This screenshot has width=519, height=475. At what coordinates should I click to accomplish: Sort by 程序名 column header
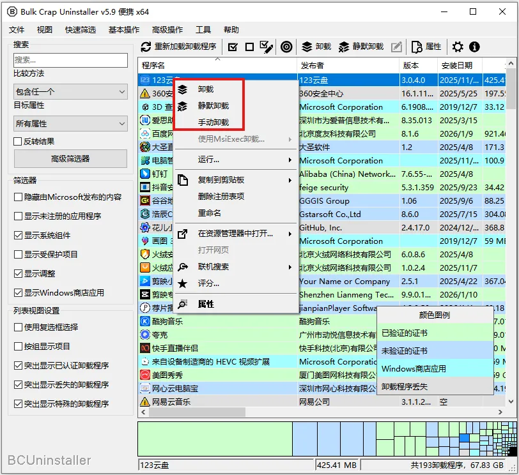217,66
